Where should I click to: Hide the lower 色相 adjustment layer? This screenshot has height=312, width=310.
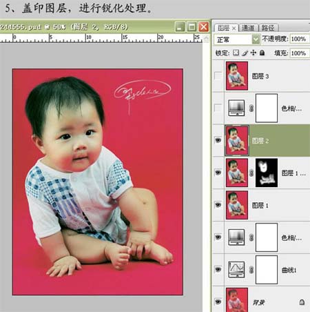pyautogui.click(x=218, y=237)
